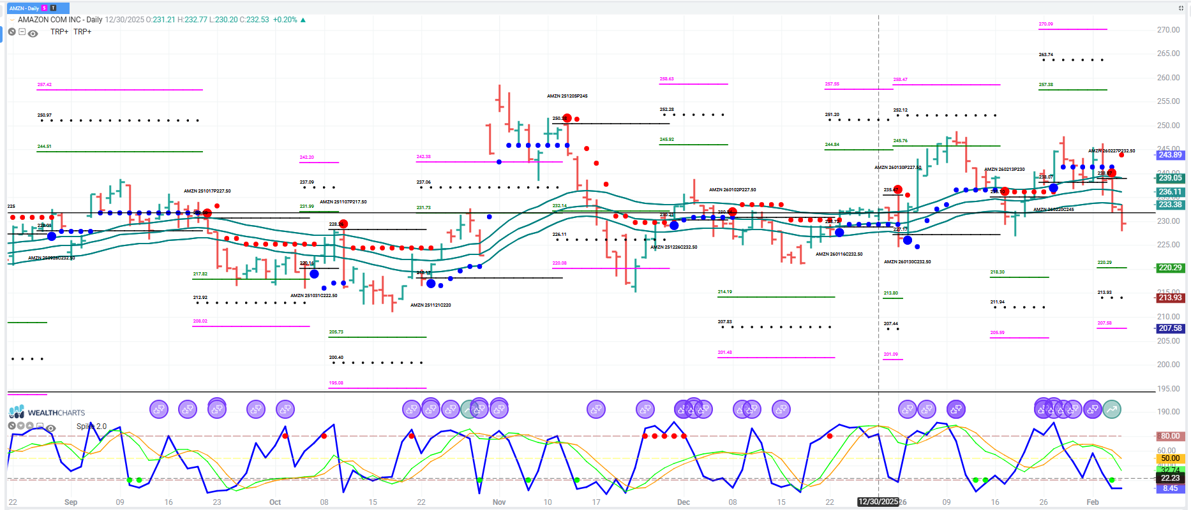Screen dimensions: 1191x510
Task: Toggle main chart indicator visibility eye
Action: (33, 33)
